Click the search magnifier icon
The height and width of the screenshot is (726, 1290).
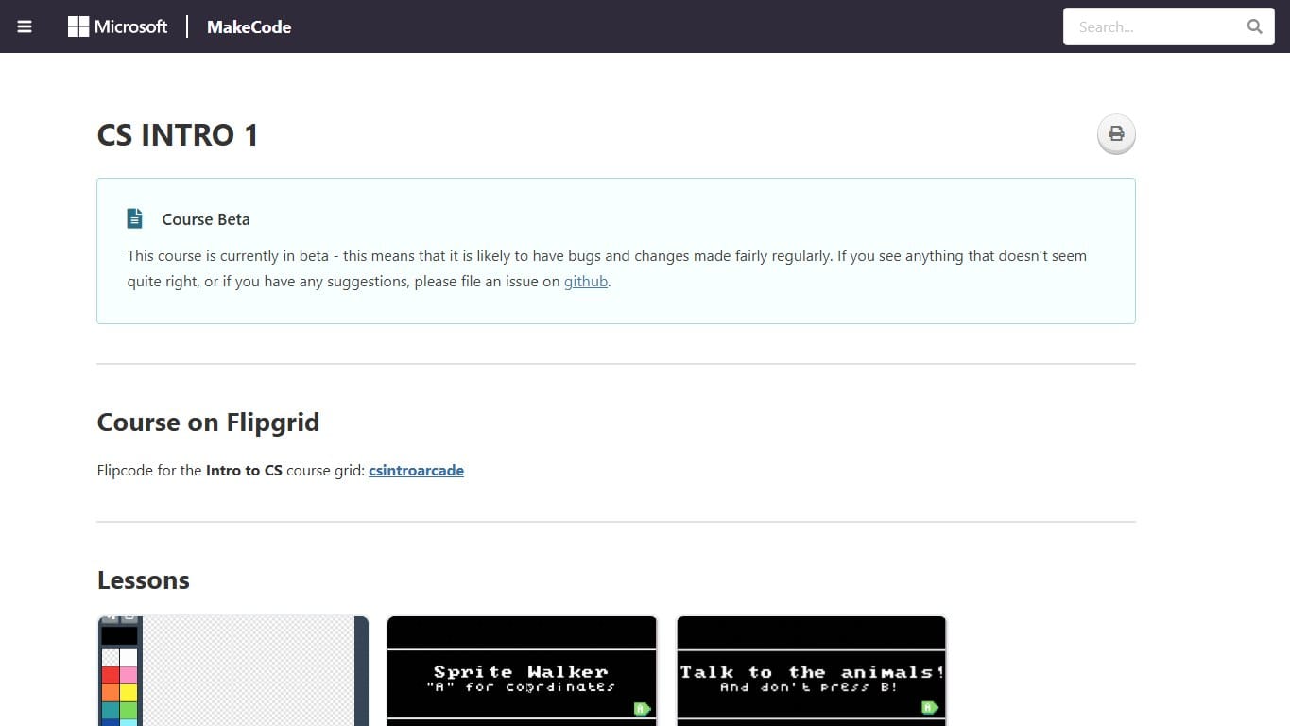click(x=1254, y=26)
